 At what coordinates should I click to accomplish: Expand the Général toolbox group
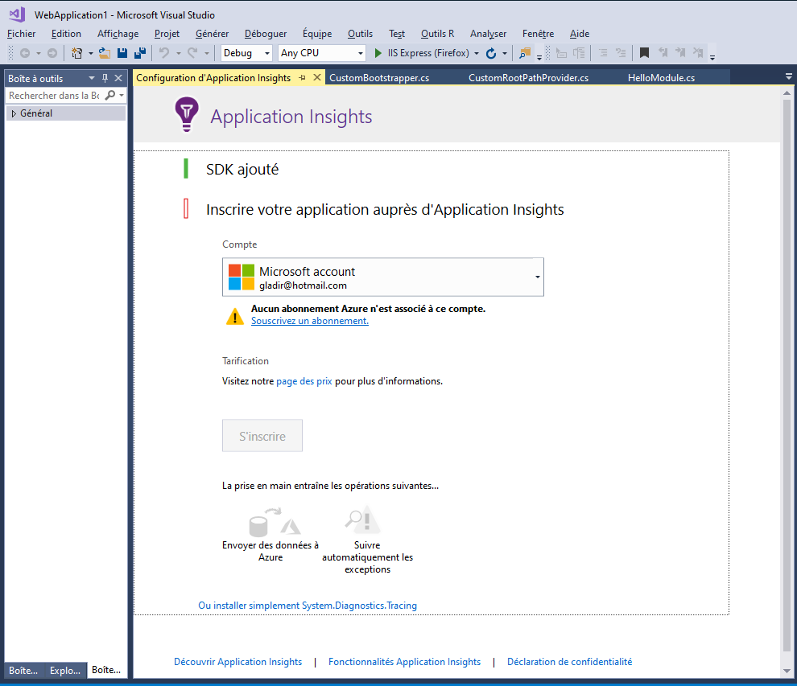pyautogui.click(x=14, y=113)
